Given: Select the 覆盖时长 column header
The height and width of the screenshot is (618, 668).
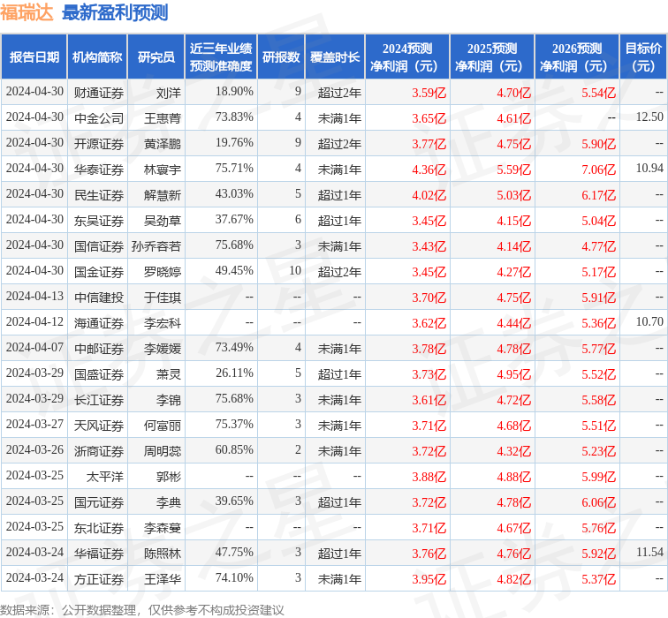Looking at the screenshot, I should tap(335, 57).
